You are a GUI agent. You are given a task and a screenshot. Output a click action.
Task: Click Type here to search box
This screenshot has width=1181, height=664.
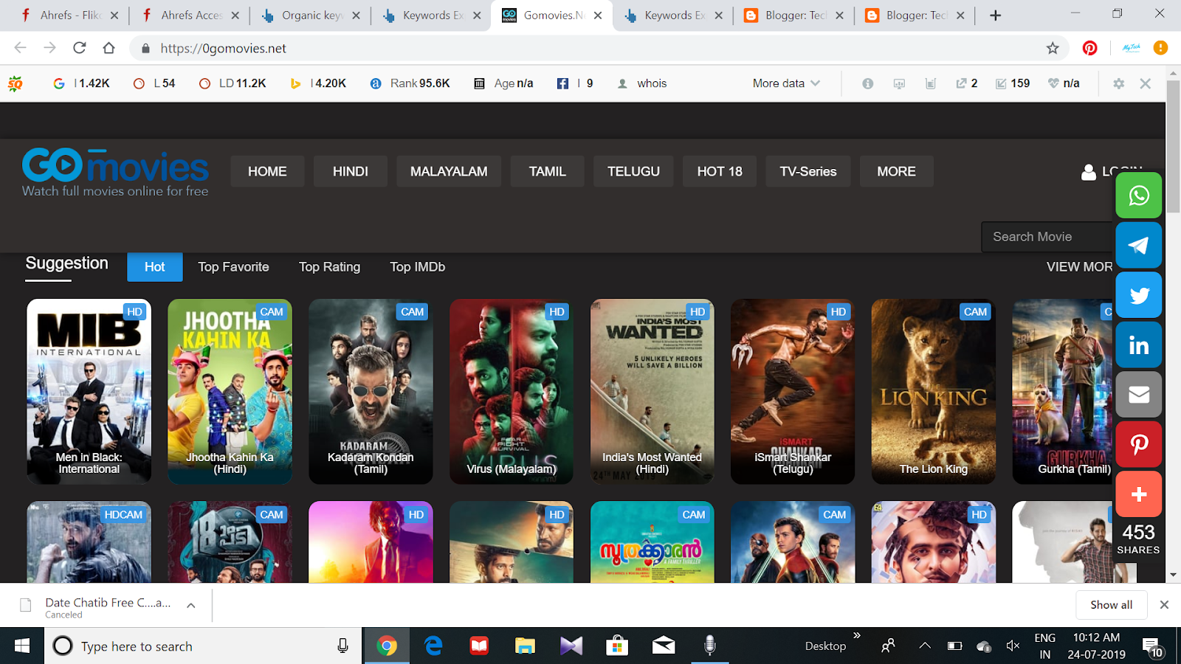tap(203, 646)
